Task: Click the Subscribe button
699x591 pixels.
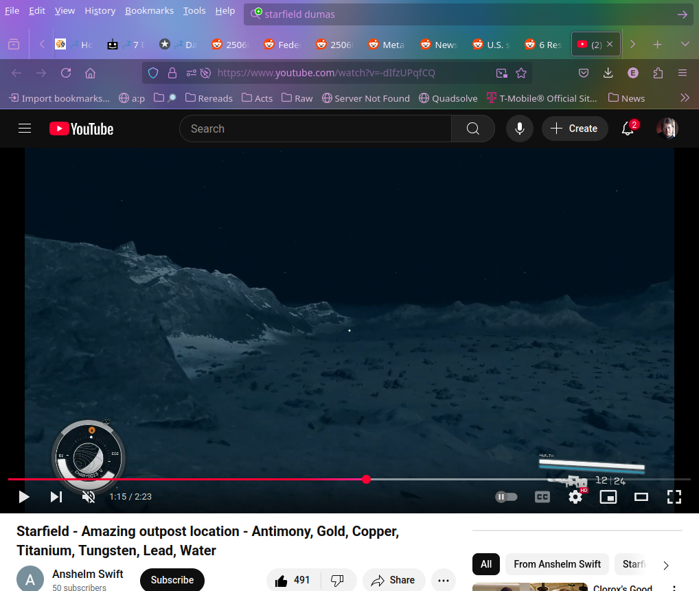Action: 172,580
